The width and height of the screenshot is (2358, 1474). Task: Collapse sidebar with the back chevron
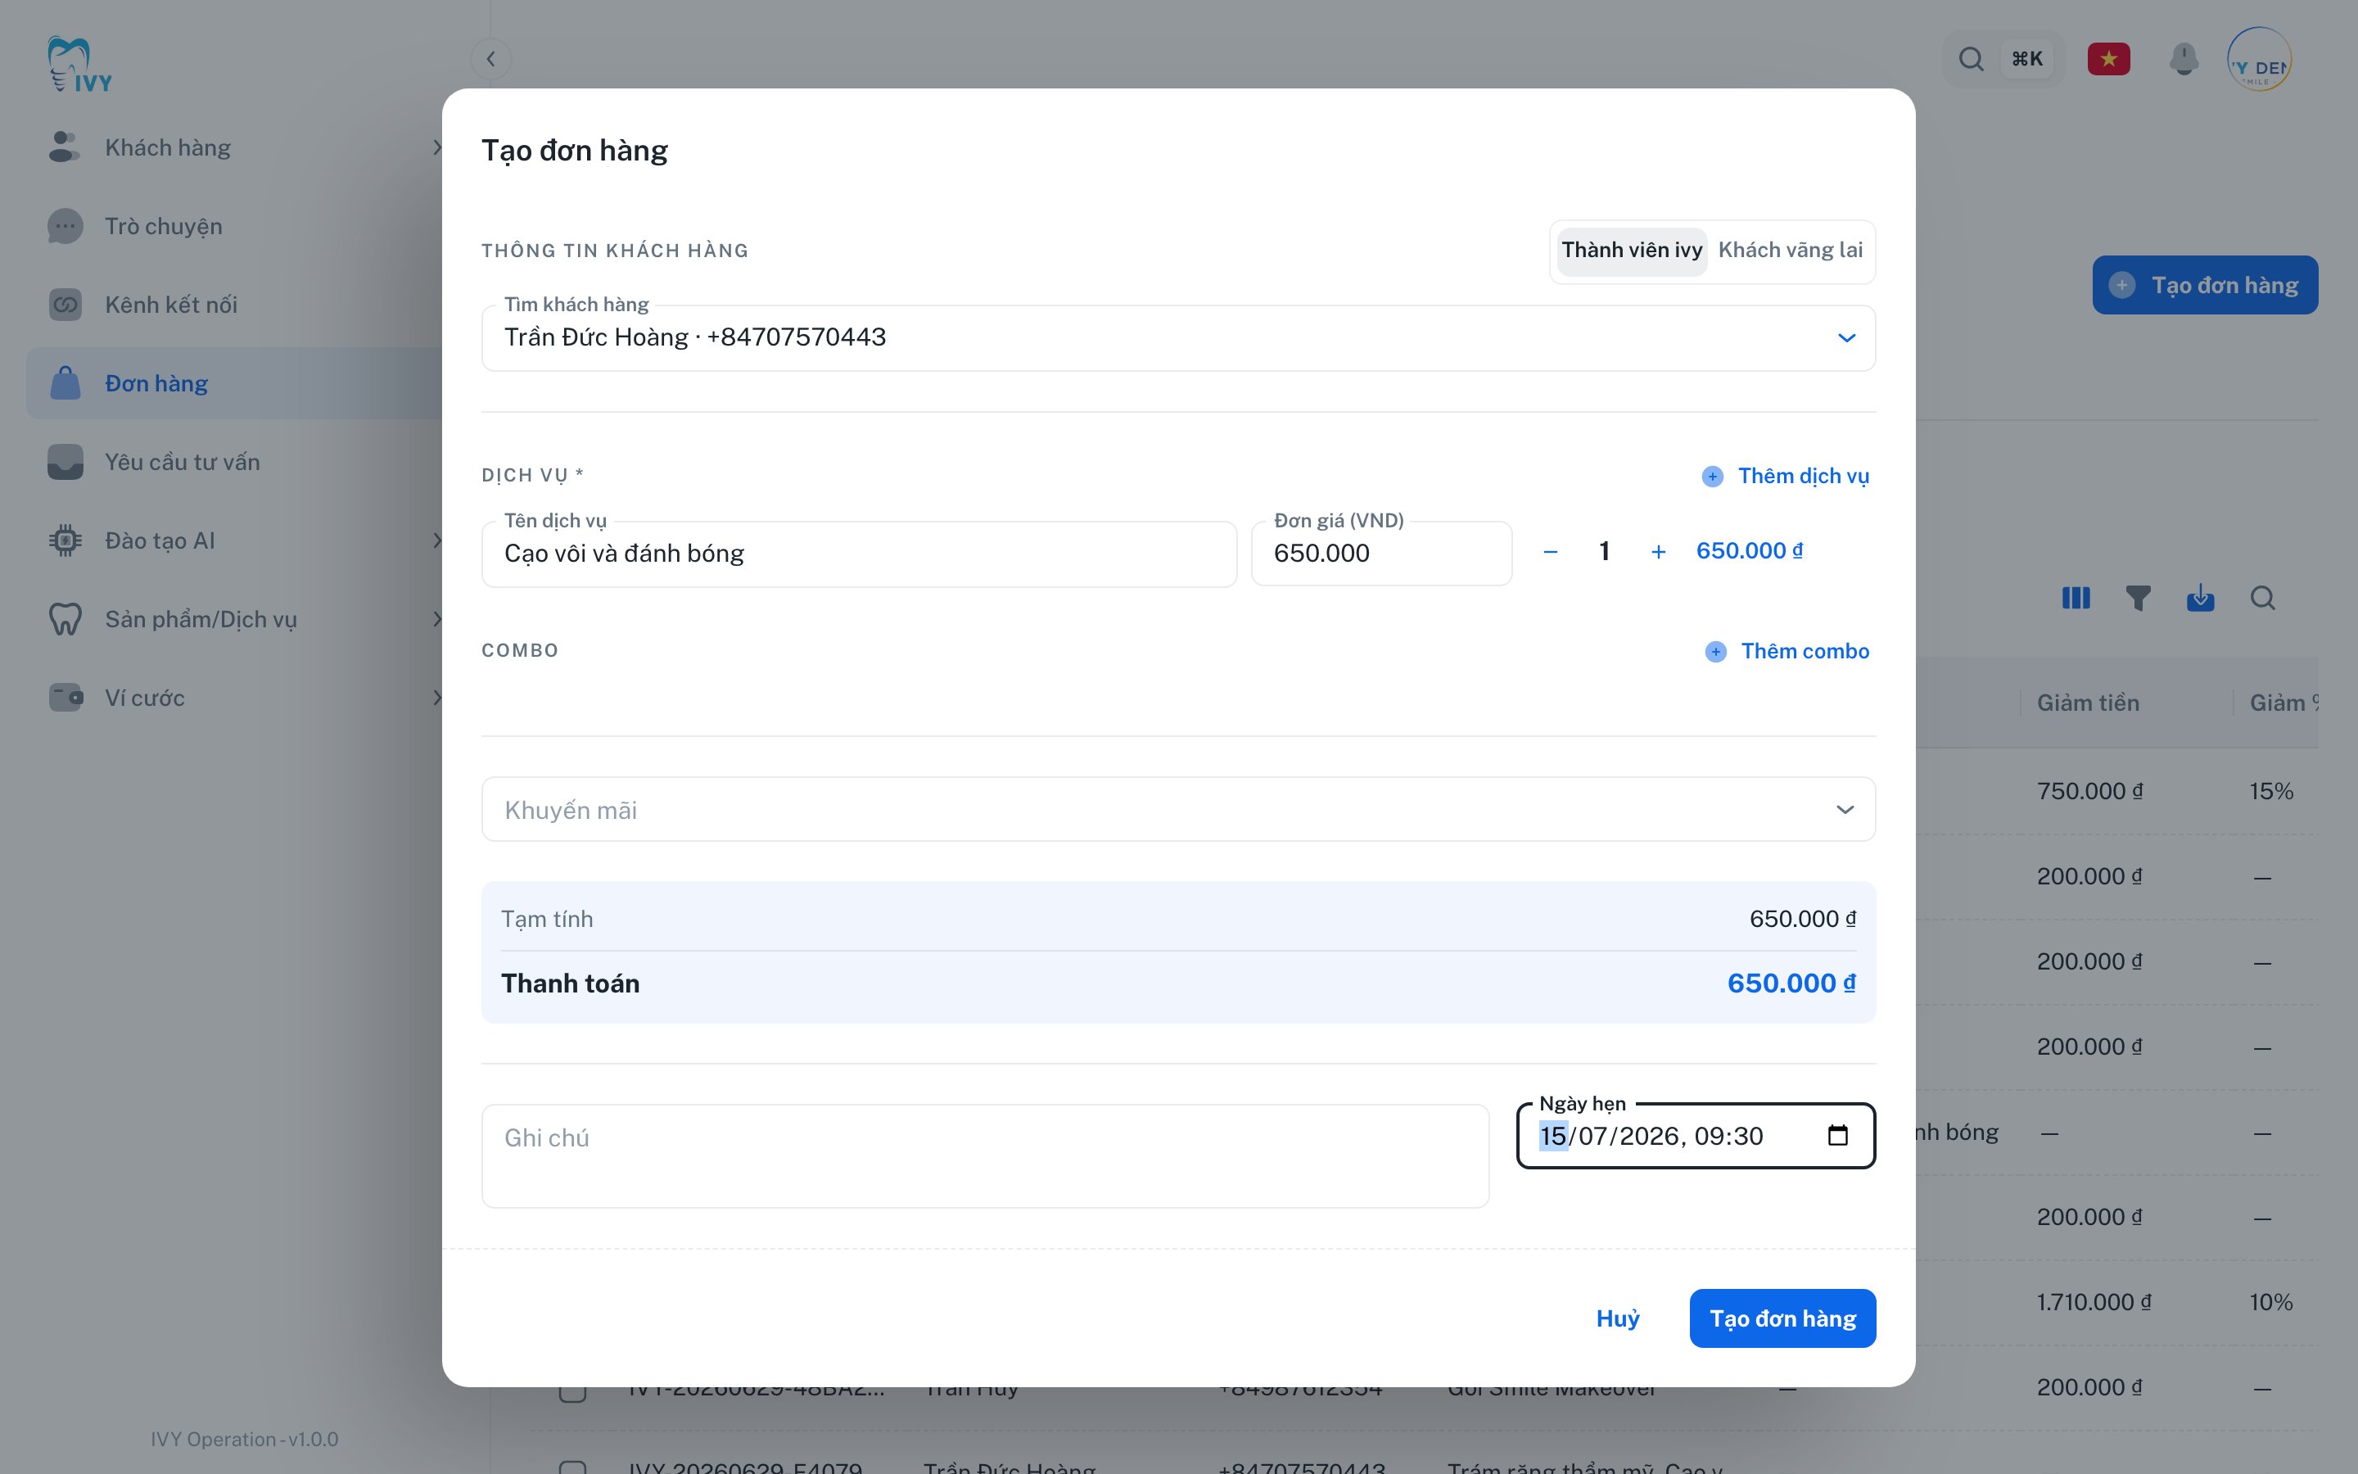[x=490, y=58]
